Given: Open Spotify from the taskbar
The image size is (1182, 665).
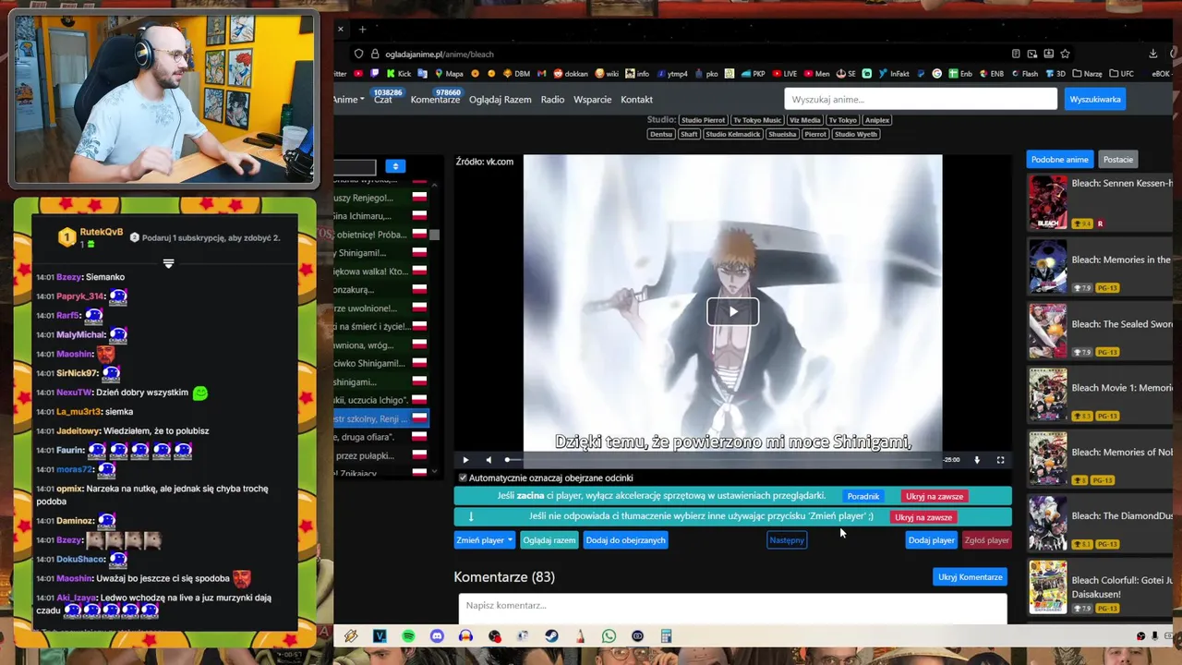Looking at the screenshot, I should [408, 636].
